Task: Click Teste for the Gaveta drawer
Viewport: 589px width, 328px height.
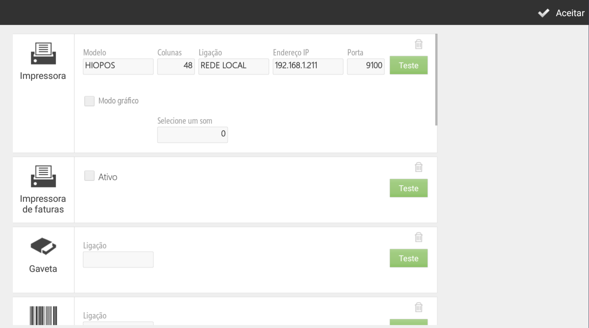Action: [409, 258]
